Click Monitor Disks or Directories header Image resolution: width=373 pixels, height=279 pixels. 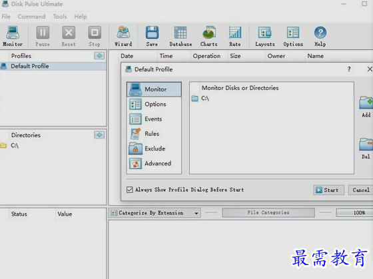[x=240, y=88]
